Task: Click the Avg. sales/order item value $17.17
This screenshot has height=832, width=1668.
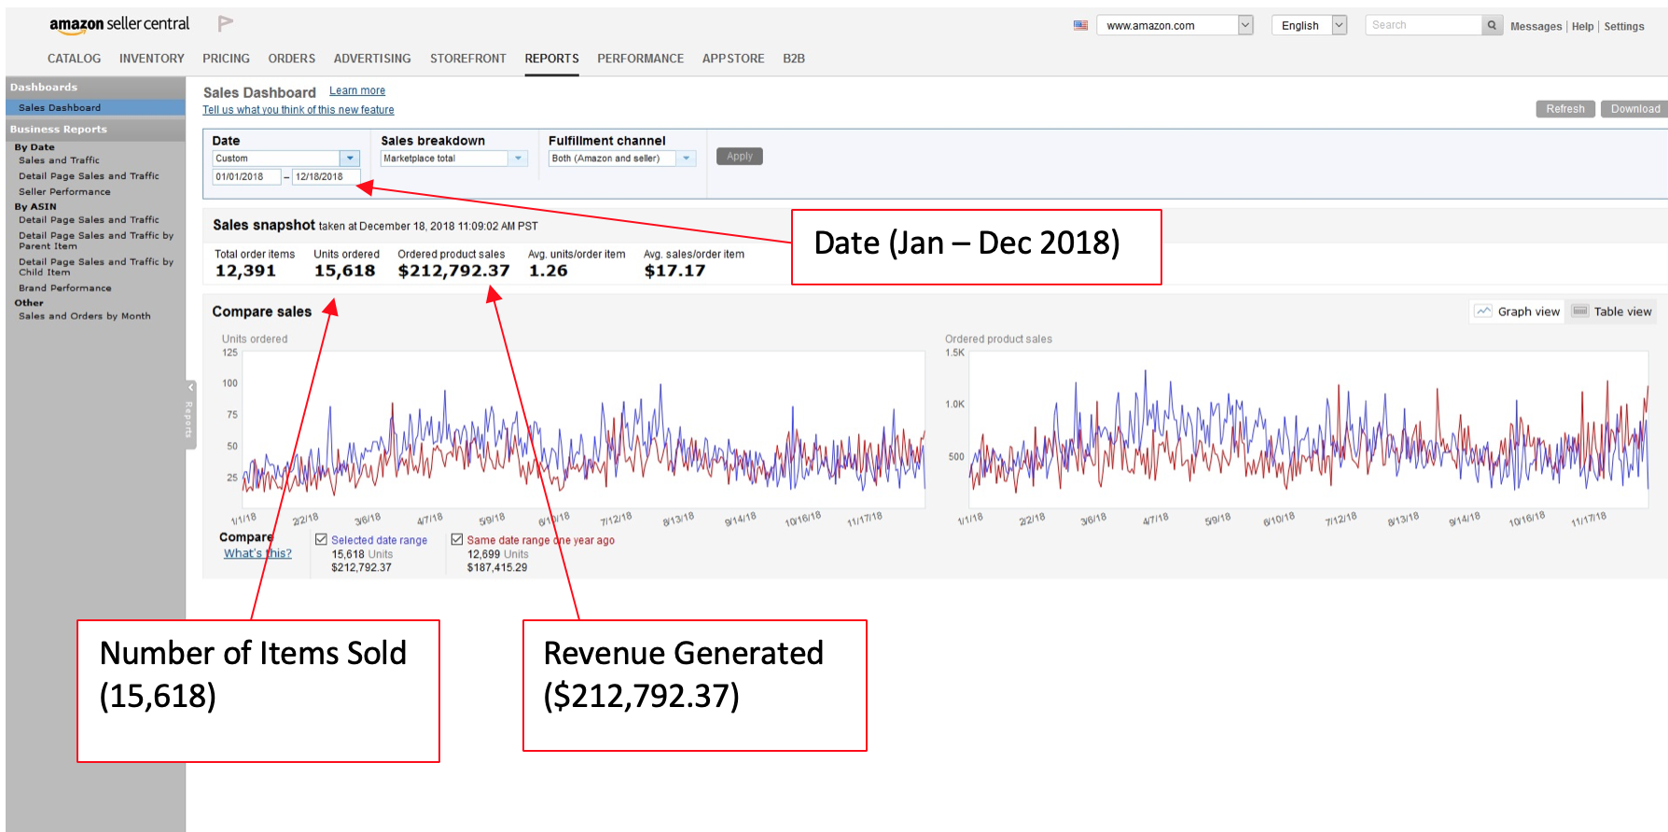Action: [x=674, y=270]
